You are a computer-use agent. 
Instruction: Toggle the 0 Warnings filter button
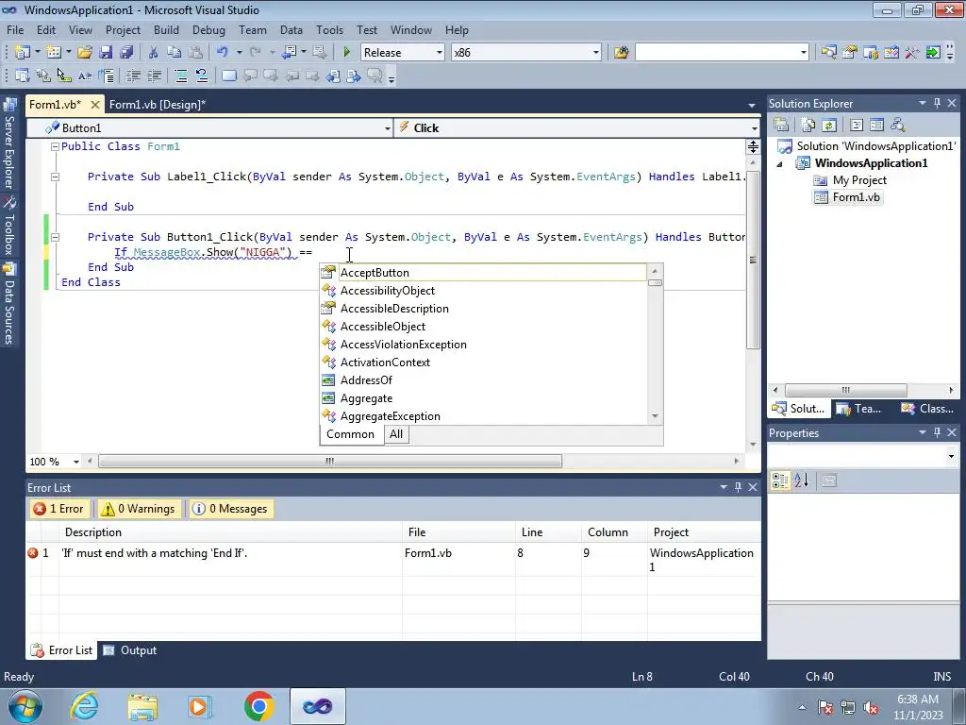click(139, 509)
